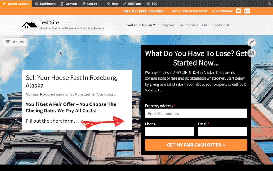Go back to Carrot Account

coord(16,4)
